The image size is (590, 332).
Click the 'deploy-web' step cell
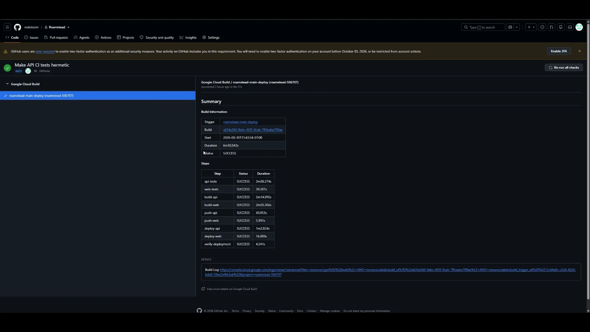point(218,236)
